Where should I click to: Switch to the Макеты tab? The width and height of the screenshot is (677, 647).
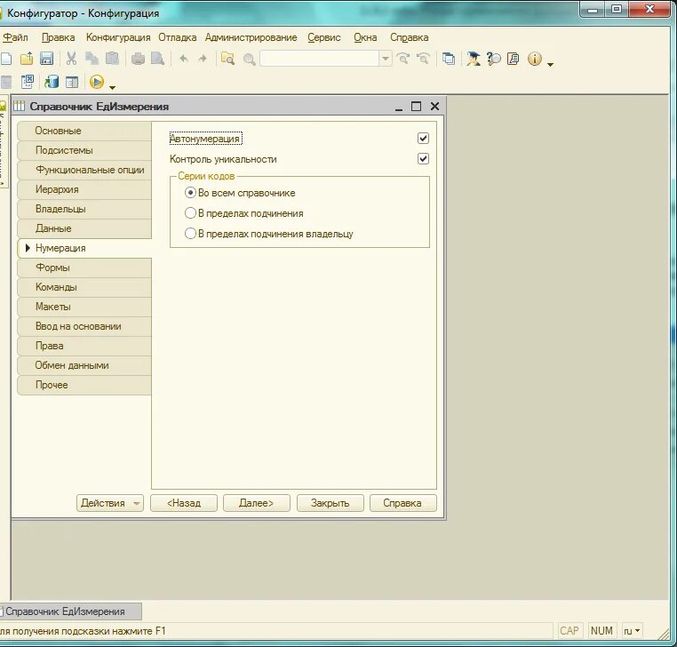click(84, 307)
